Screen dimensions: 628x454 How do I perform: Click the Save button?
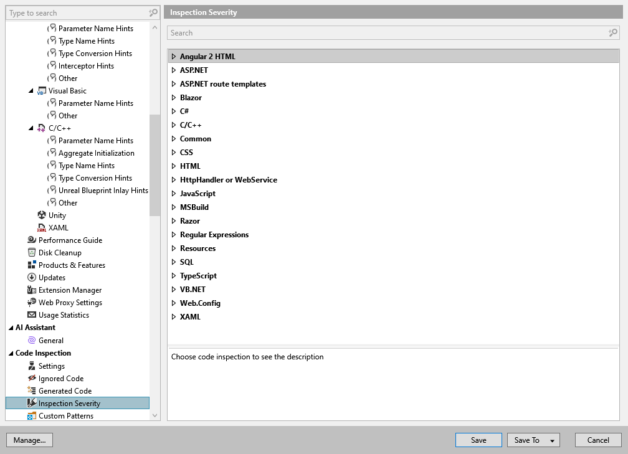click(x=478, y=440)
